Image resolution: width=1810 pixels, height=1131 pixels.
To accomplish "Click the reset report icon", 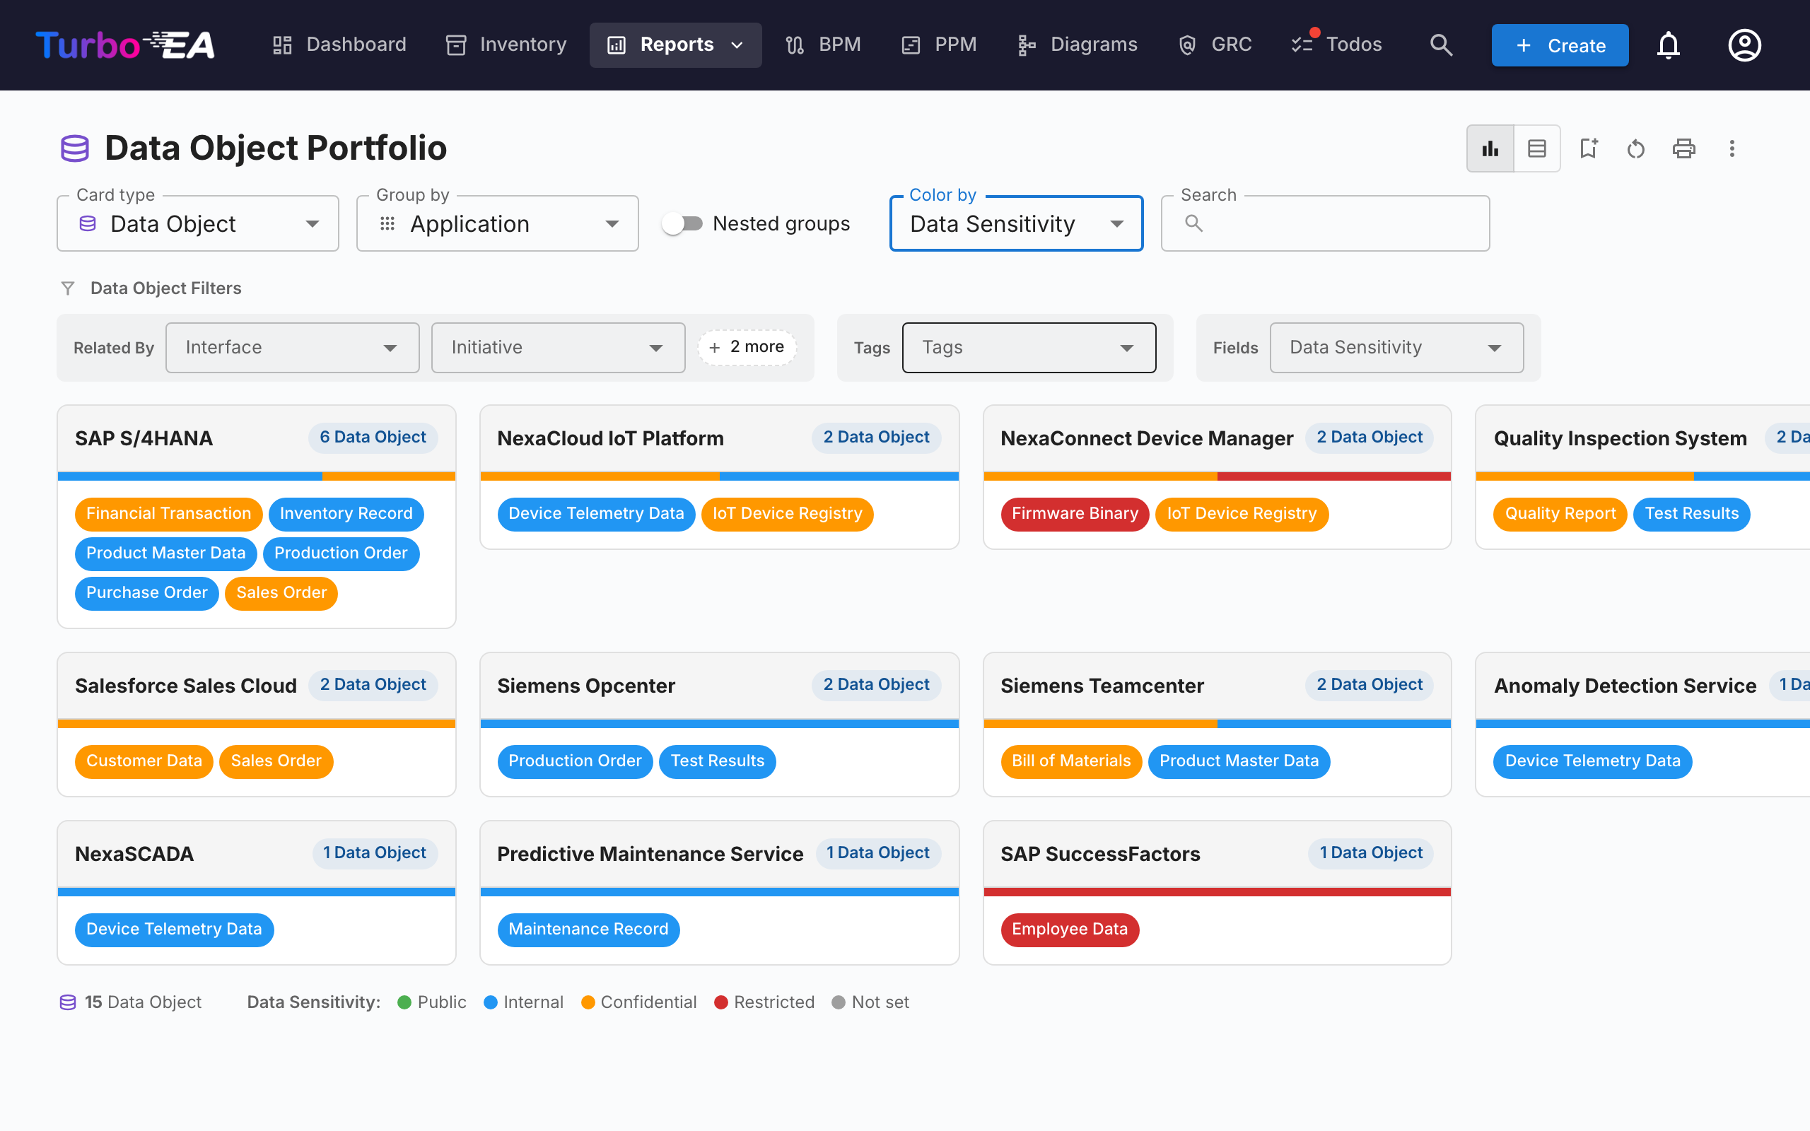I will point(1636,148).
